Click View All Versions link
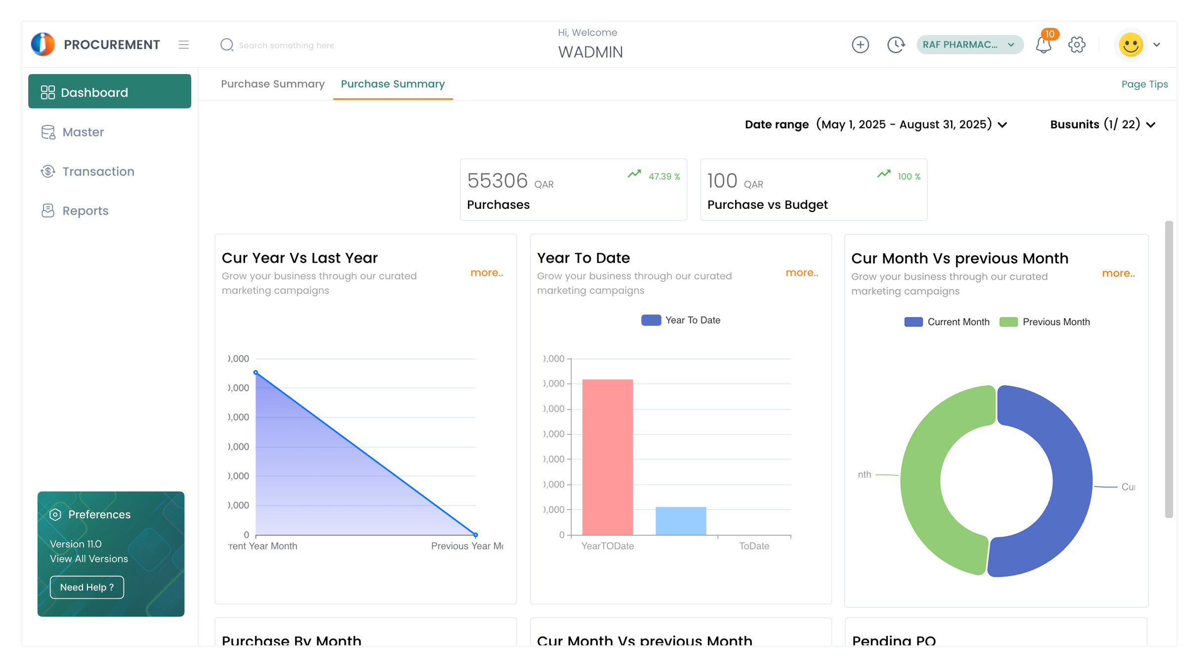This screenshot has width=1199, height=667. point(89,559)
